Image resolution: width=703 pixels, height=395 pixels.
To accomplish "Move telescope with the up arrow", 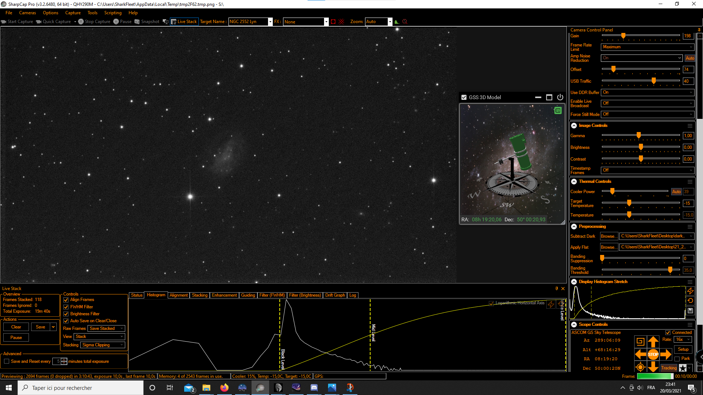I will coord(653,342).
